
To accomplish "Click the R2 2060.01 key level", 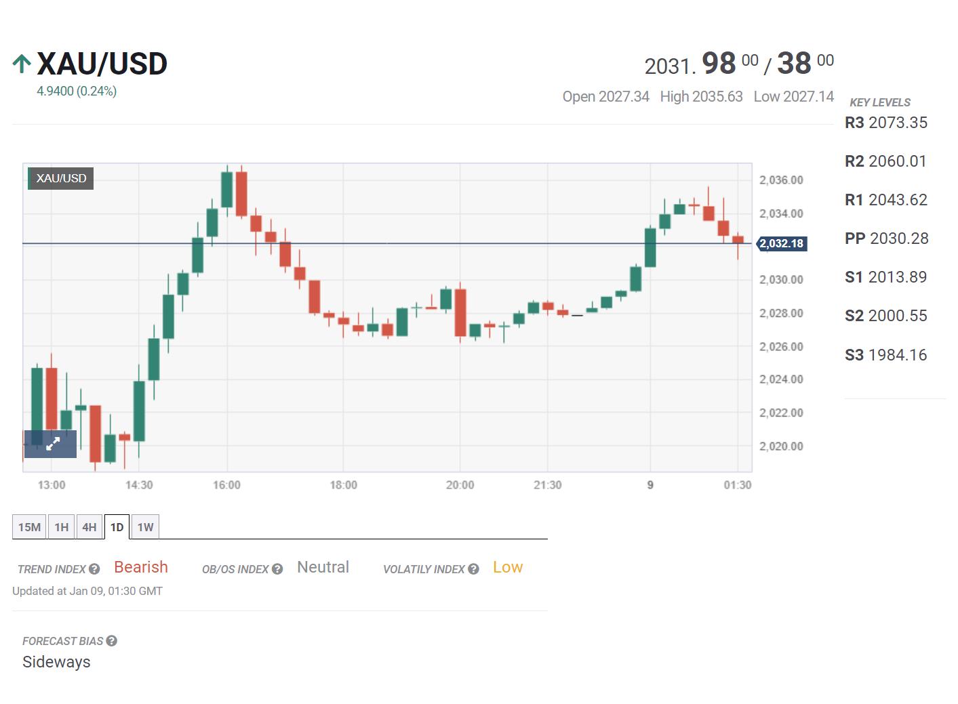I will click(x=885, y=161).
